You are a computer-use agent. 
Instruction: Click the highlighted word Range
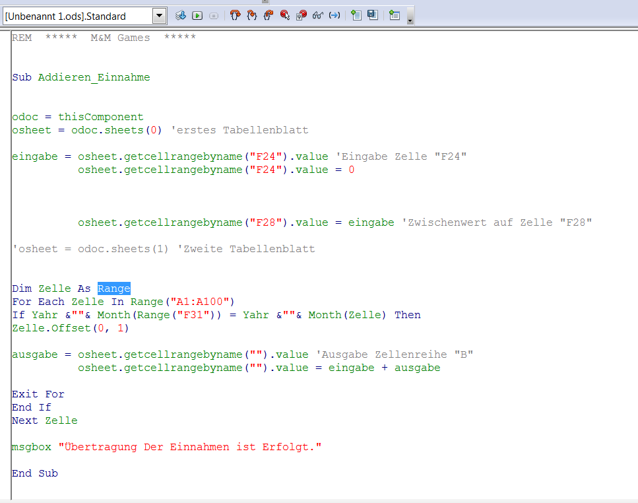point(113,288)
